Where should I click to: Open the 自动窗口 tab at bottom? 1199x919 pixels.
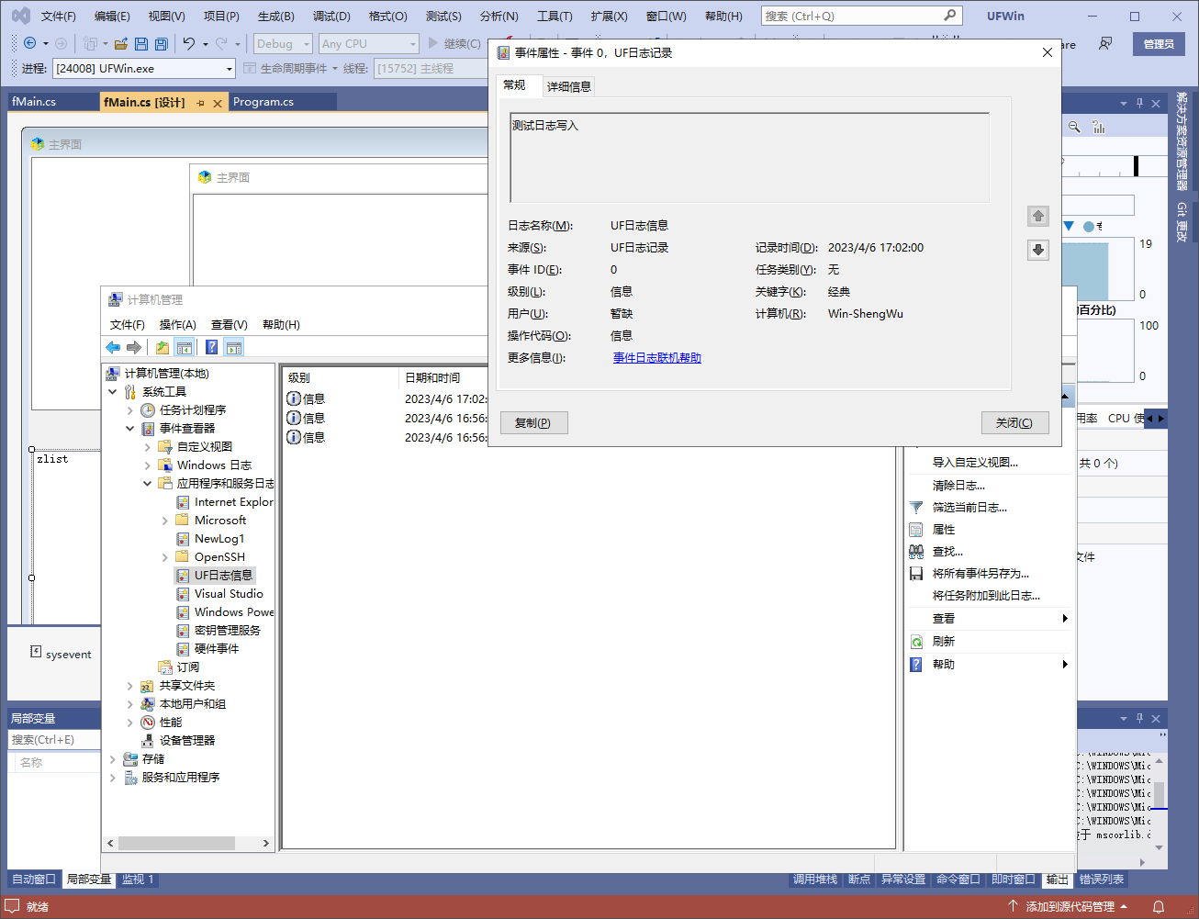coord(34,880)
